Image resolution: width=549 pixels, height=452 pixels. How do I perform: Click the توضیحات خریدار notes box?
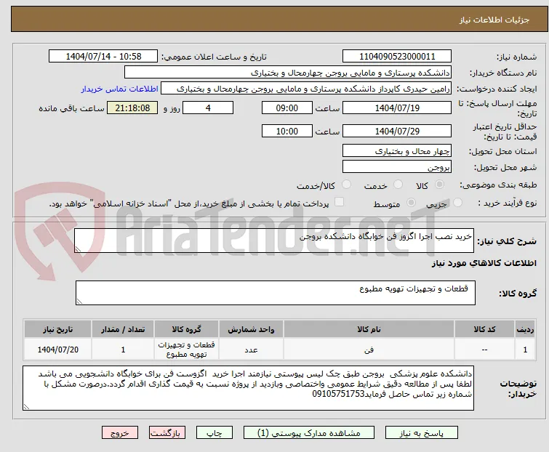[248, 388]
